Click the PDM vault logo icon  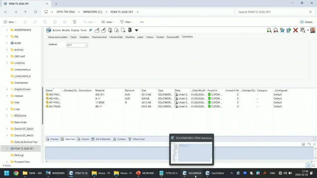[49, 30]
